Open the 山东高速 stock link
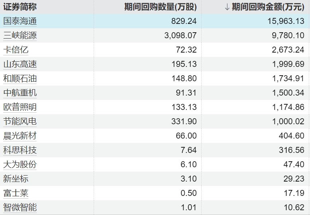Viewport: 310px width, 215px height. click(x=20, y=64)
